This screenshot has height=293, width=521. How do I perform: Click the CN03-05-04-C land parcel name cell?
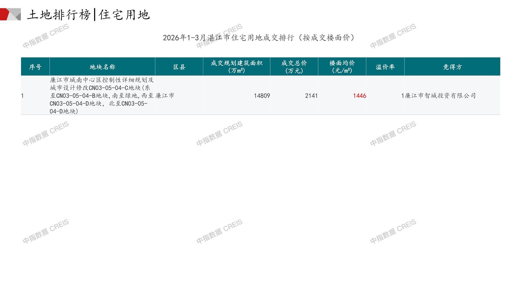coord(101,95)
